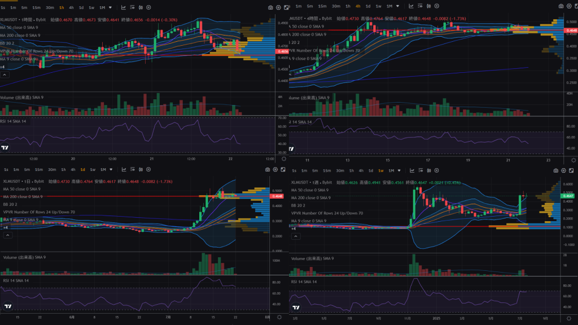Select 'RSI 14 SMA 14' label in 1-hour panel
Screen dimensions: 578x325
(x=14, y=121)
